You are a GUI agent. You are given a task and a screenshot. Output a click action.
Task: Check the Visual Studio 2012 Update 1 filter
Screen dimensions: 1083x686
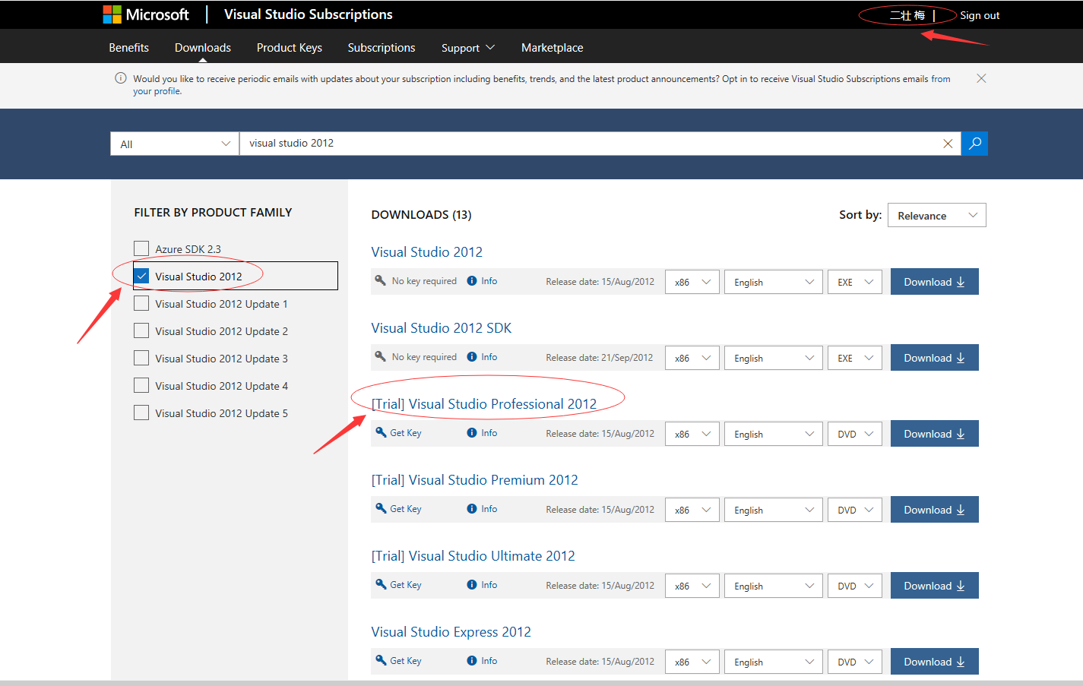(x=141, y=303)
